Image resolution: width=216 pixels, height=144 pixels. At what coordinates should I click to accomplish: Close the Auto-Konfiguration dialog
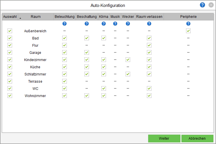pyautogui.click(x=211, y=5)
